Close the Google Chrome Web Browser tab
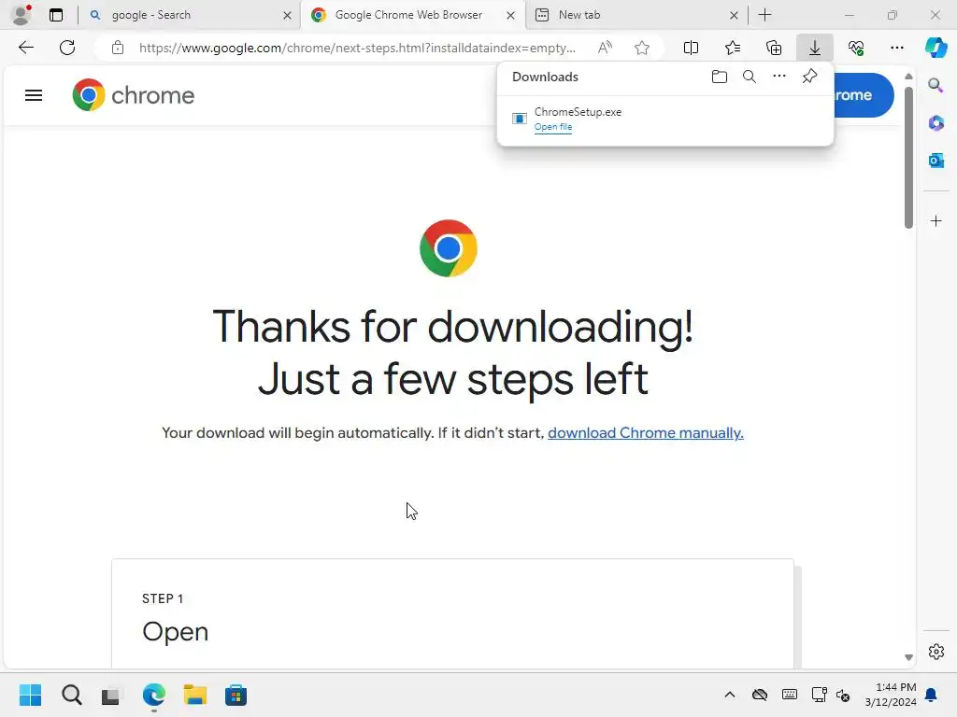The height and width of the screenshot is (717, 957). click(510, 15)
